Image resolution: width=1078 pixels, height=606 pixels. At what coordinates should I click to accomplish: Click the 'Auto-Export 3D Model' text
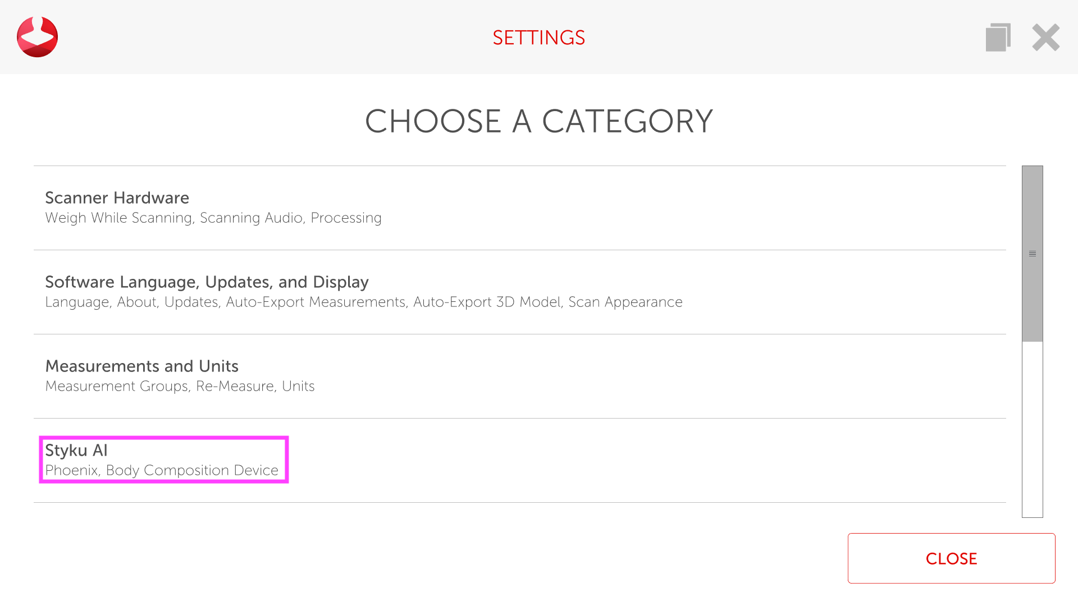[487, 302]
